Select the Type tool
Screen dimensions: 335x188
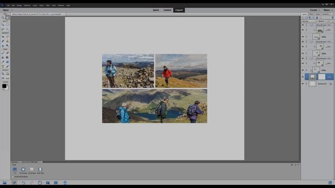[3, 66]
